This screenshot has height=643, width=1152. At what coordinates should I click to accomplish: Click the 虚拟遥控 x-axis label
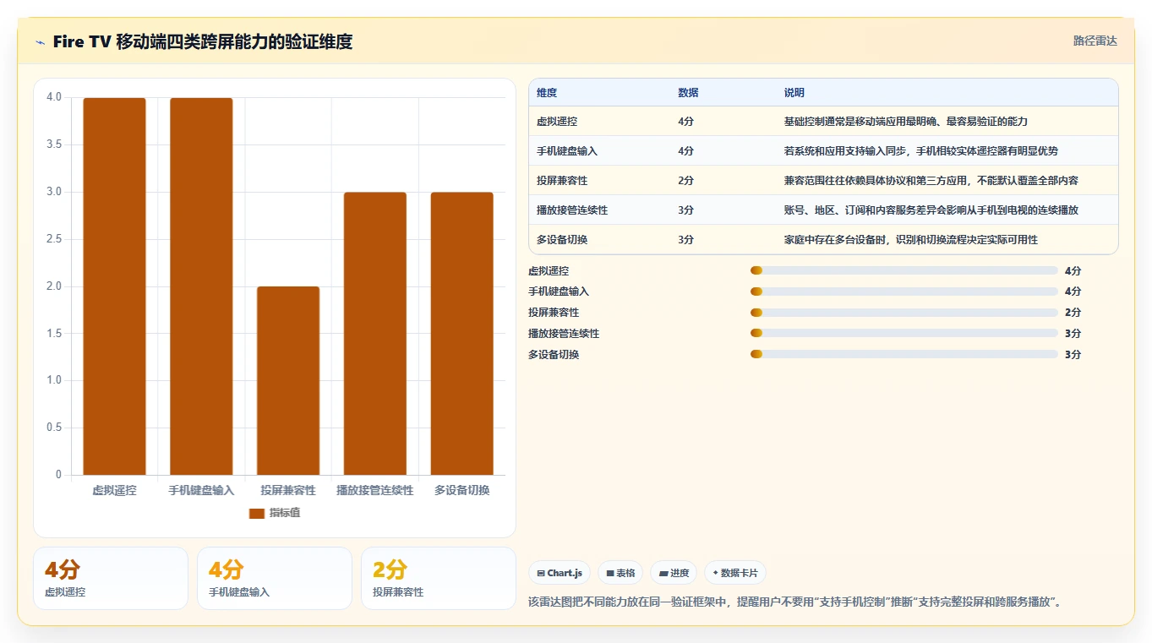pyautogui.click(x=114, y=490)
